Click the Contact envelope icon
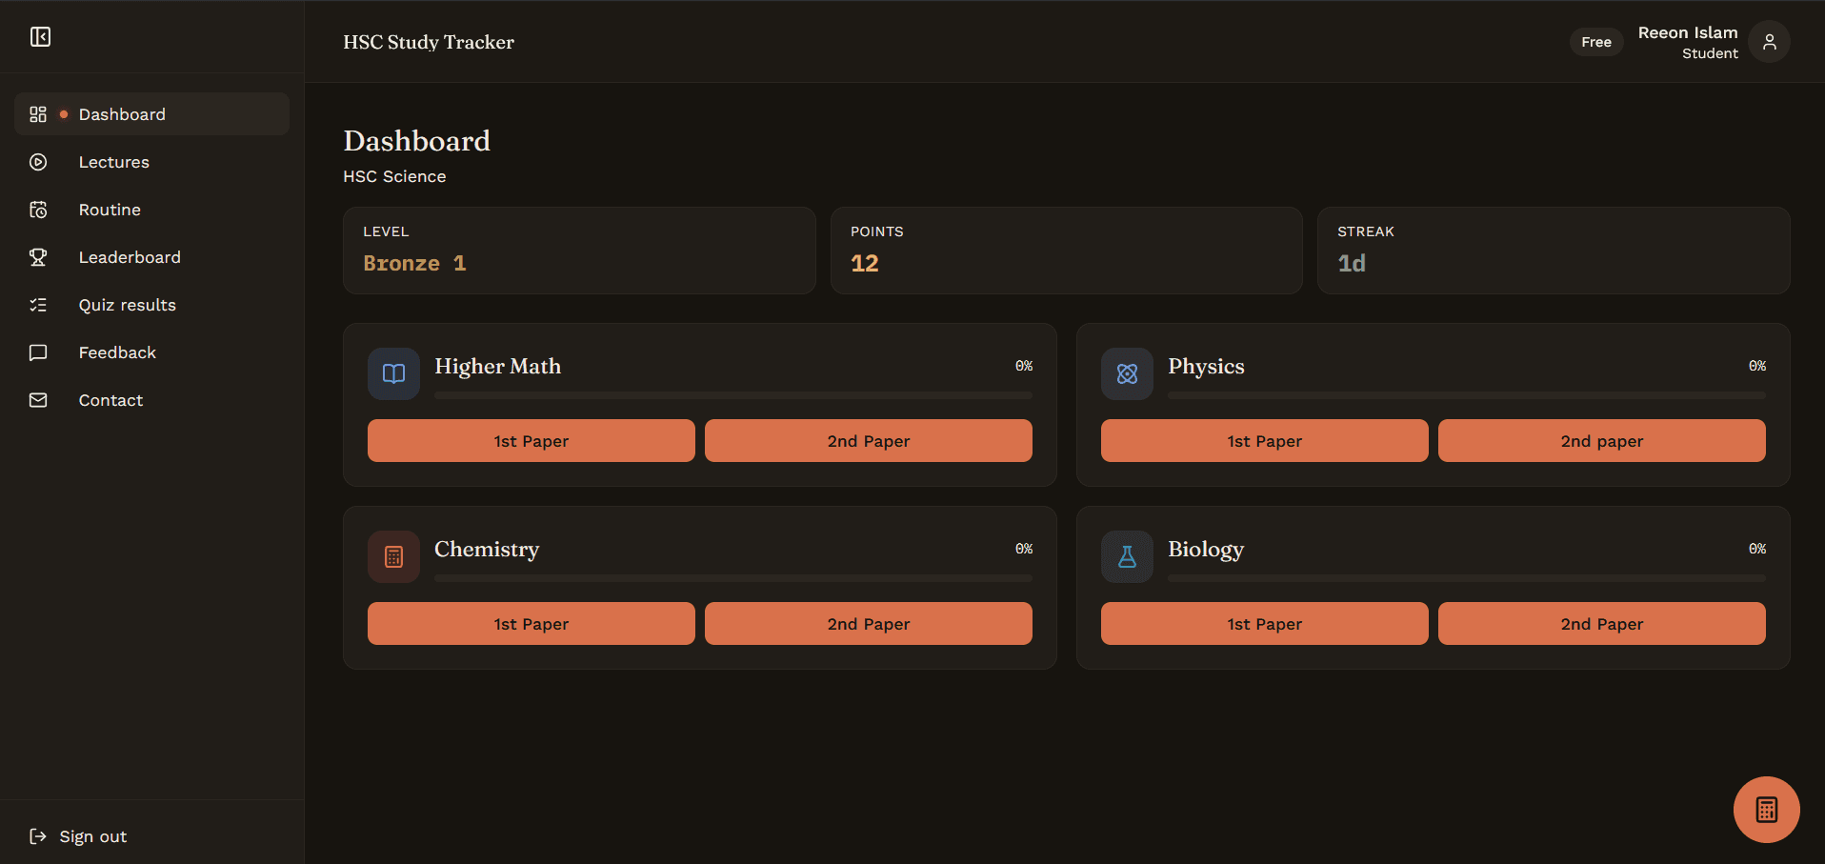The width and height of the screenshot is (1825, 864). (x=38, y=400)
